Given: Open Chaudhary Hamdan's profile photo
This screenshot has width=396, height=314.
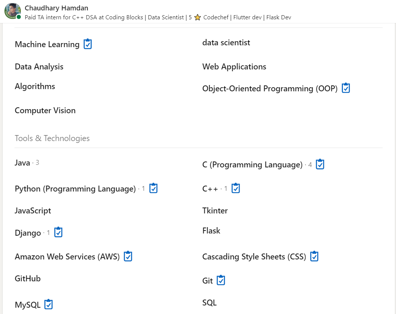Looking at the screenshot, I should point(13,12).
